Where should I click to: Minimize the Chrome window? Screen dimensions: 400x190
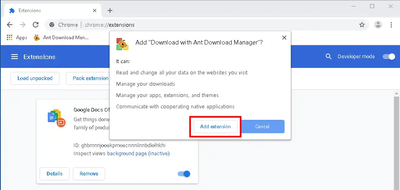coord(353,6)
